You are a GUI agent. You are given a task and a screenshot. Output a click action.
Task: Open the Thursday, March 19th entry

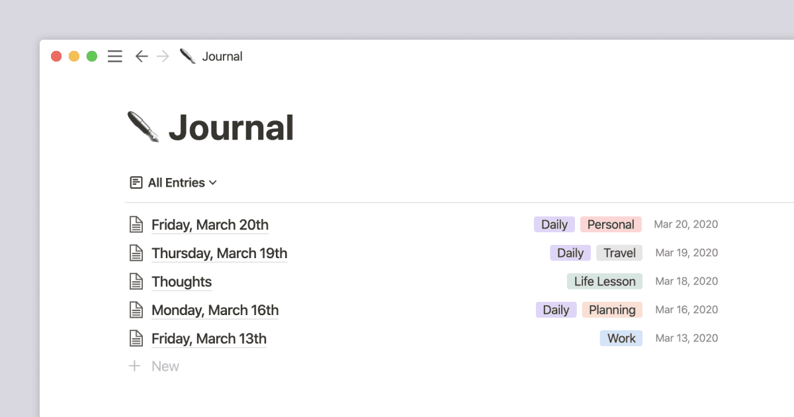(219, 253)
